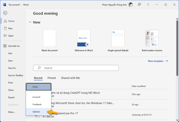Screen dimensions: 179x122
Task: Click the Yesterday at 6:53 CH entry
Action: [x=141, y=115]
